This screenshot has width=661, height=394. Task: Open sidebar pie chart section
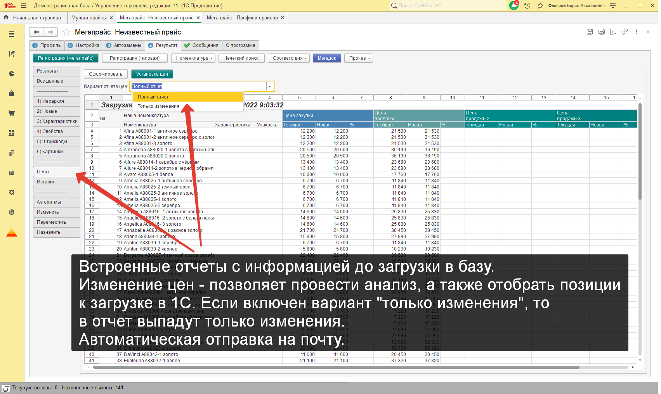tap(12, 74)
